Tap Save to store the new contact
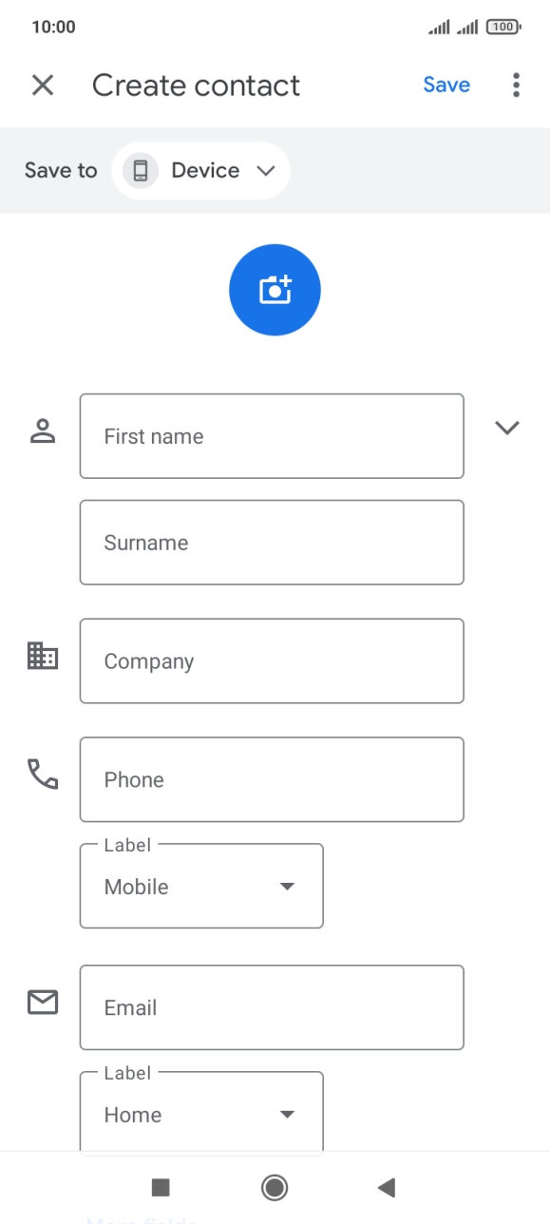550x1224 pixels. coord(446,85)
